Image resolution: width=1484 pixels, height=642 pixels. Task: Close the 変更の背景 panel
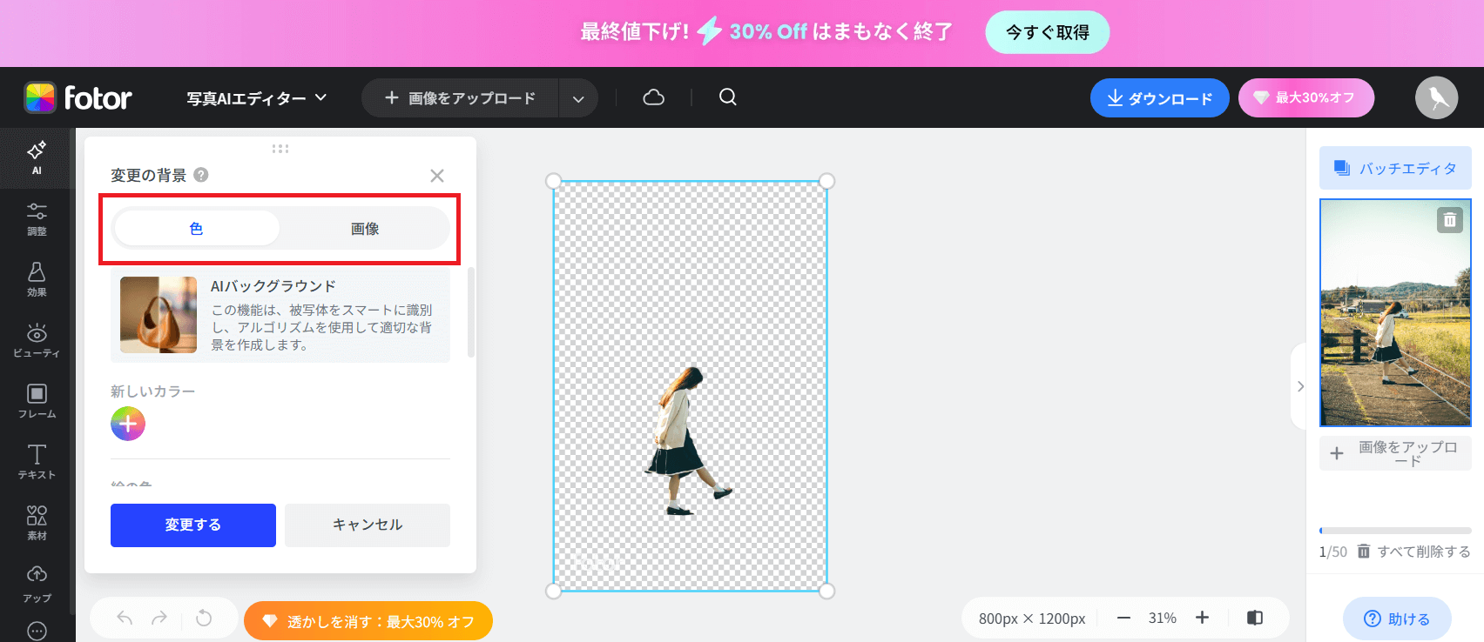(x=437, y=176)
